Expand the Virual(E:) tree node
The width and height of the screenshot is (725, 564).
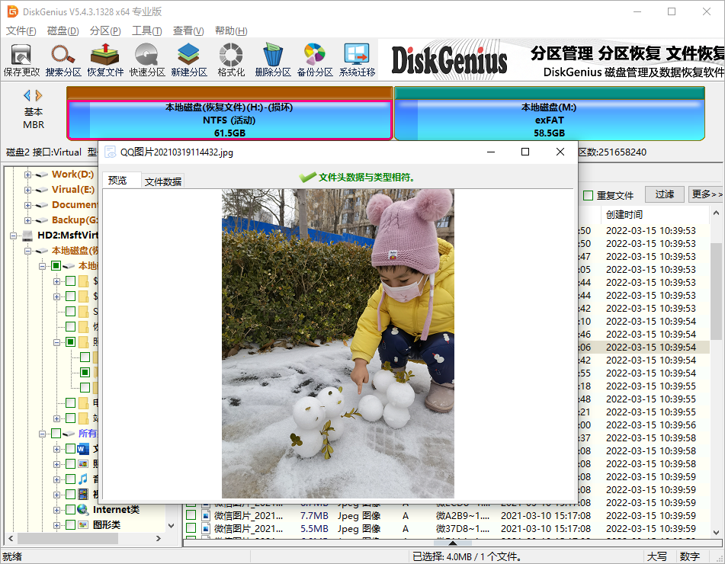(27, 190)
